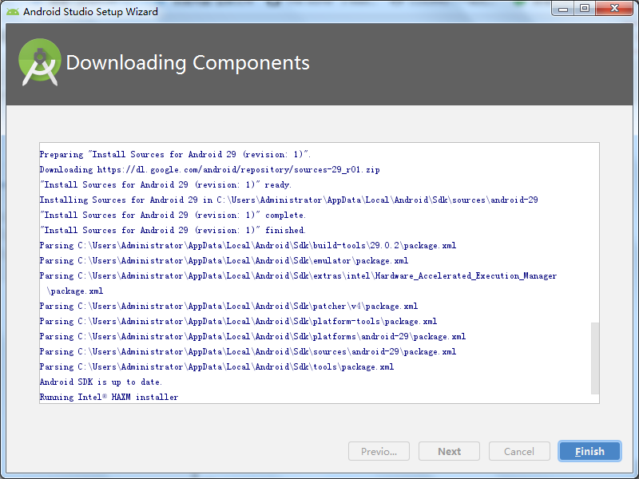Click the platforms\android-29\package.xml parsing line
Screen dimensions: 639x479
pyautogui.click(x=252, y=336)
